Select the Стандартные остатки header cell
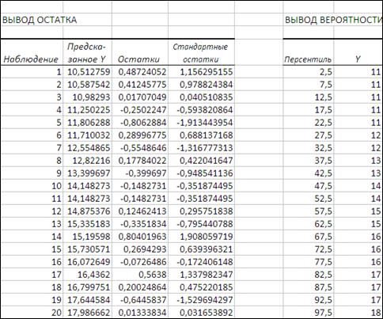383x319 pixels. pyautogui.click(x=200, y=53)
